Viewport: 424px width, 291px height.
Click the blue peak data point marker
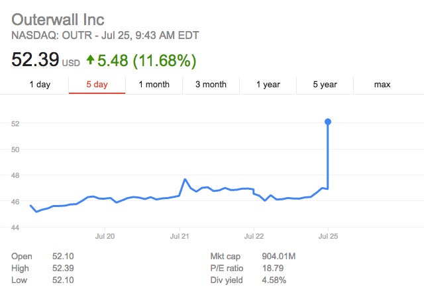click(328, 122)
